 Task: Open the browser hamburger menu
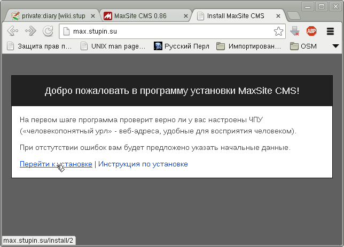click(x=330, y=31)
